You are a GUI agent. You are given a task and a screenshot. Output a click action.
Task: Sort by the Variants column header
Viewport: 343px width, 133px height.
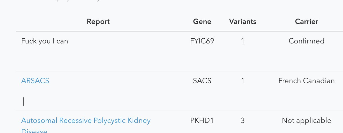(x=243, y=22)
